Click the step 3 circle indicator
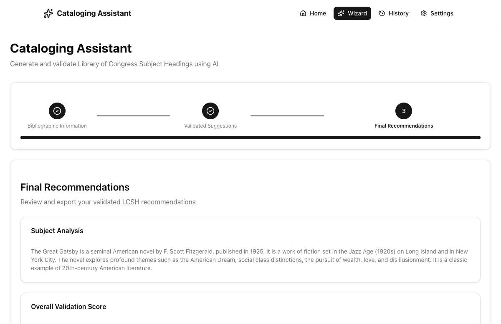501x324 pixels. click(x=404, y=111)
